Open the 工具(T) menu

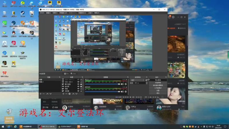[90, 13]
